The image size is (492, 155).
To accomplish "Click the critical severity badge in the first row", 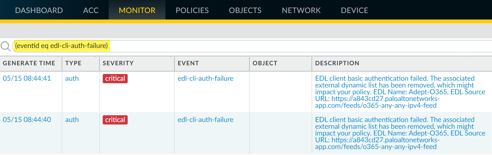I will click(115, 78).
